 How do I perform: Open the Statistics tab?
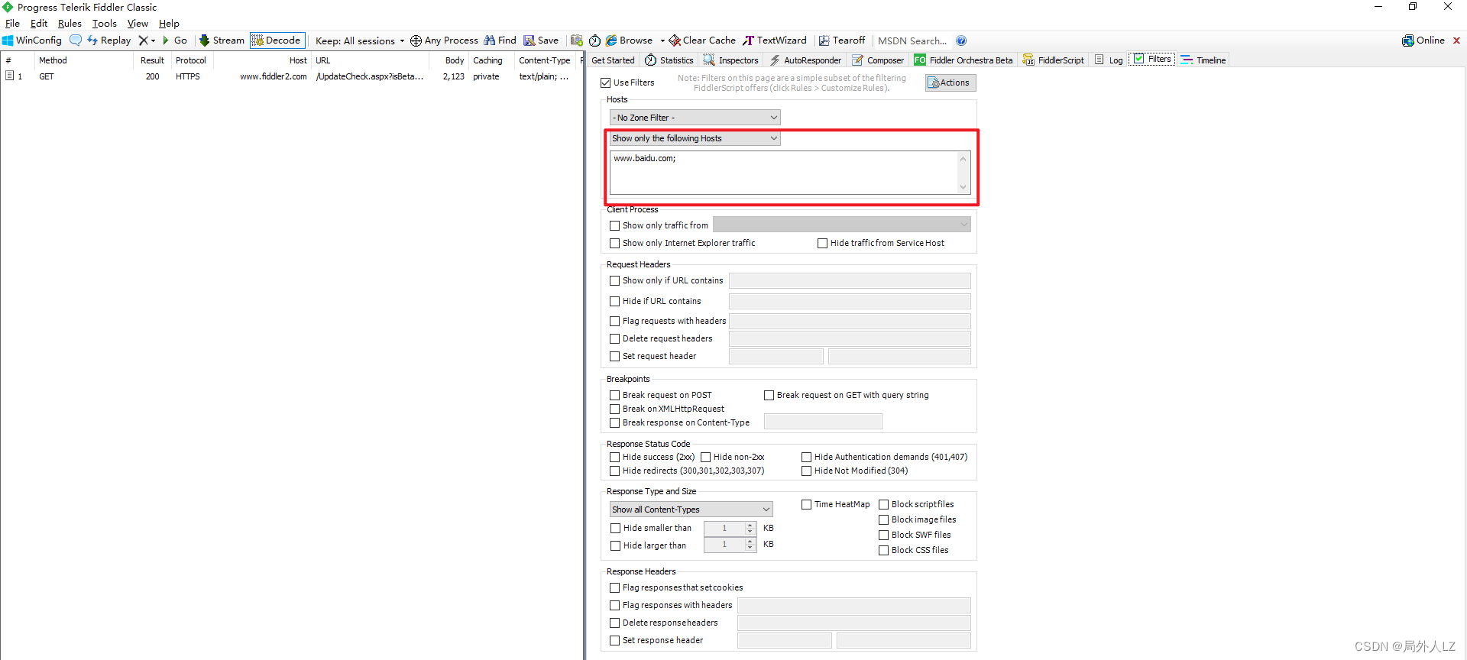(669, 60)
